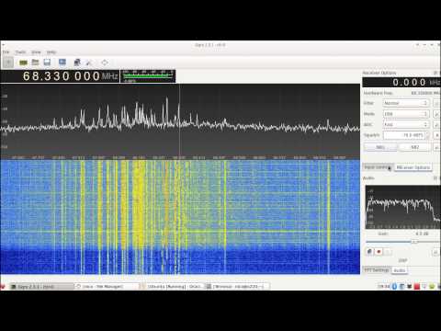
Task: Switch to the Receiver Options tab
Action: [x=413, y=167]
